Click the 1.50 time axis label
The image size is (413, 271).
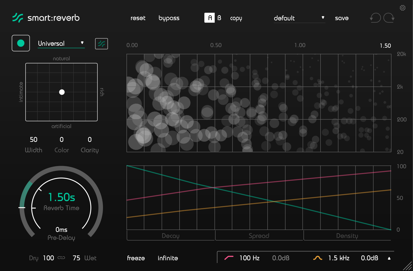pos(385,46)
